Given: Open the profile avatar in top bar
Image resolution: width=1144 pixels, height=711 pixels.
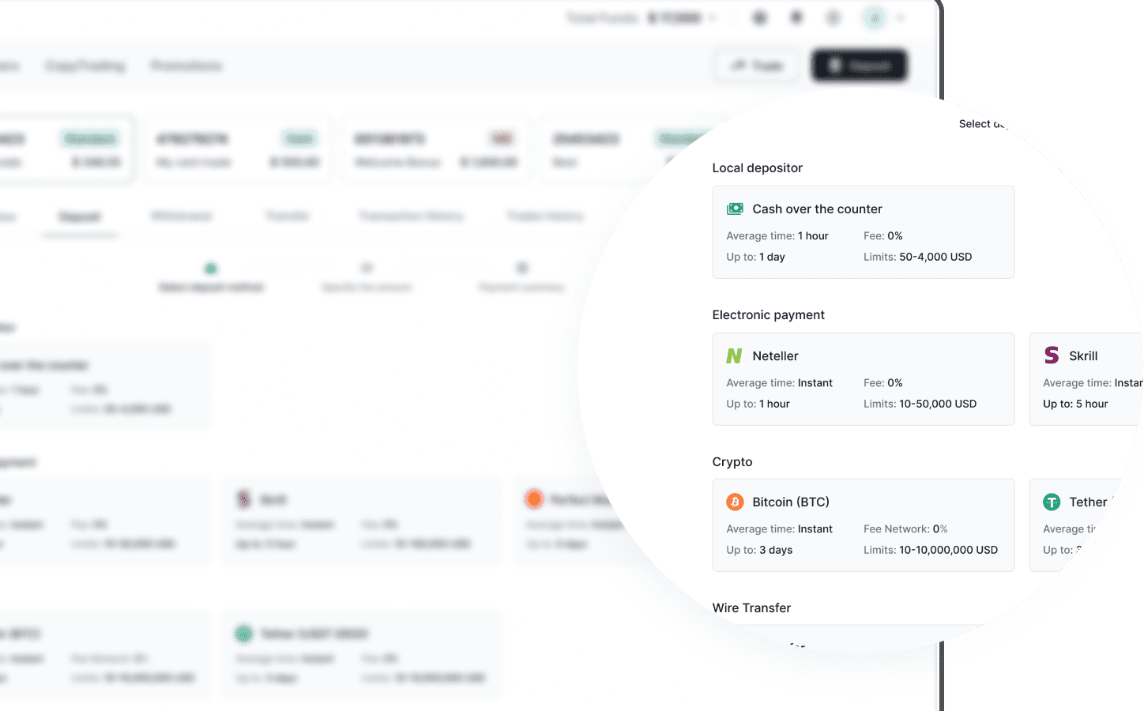Looking at the screenshot, I should coord(875,18).
